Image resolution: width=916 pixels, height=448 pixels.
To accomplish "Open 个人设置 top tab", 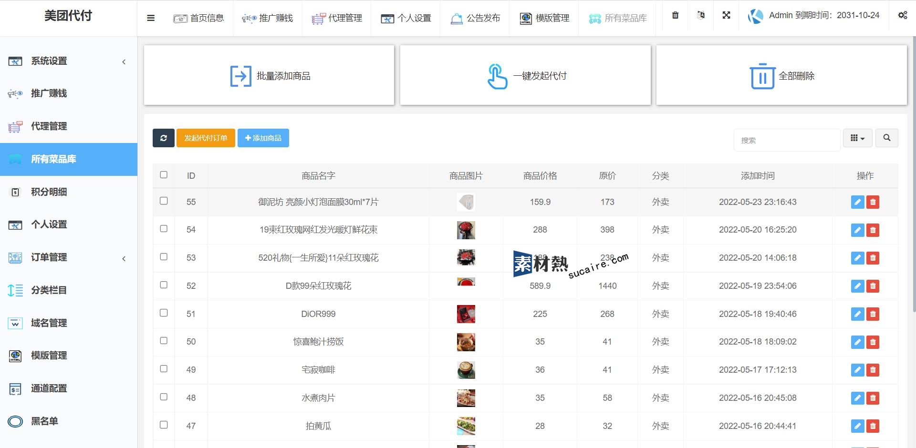I will (x=406, y=18).
